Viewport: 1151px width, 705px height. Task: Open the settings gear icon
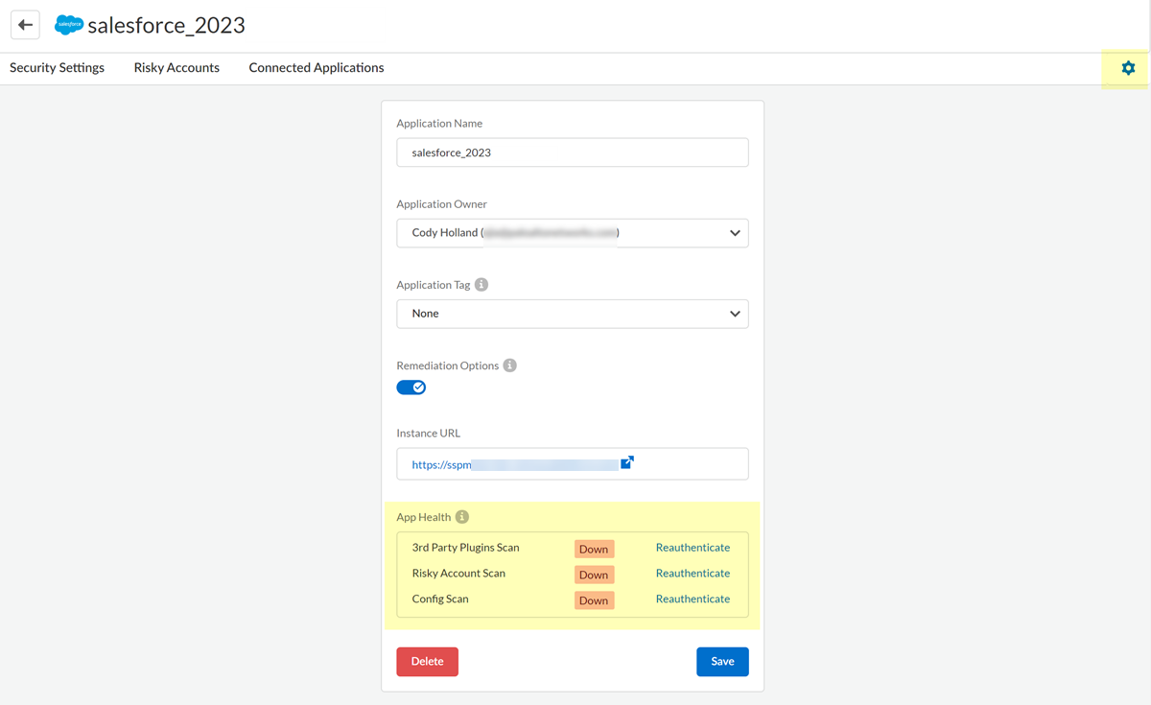tap(1128, 68)
